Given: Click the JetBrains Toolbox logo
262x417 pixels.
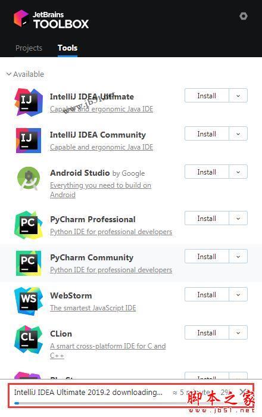Looking at the screenshot, I should [51, 19].
